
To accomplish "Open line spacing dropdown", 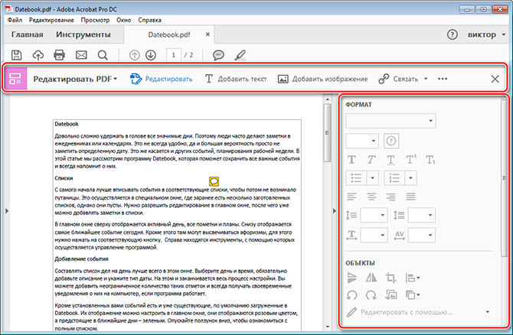I will tap(374, 215).
